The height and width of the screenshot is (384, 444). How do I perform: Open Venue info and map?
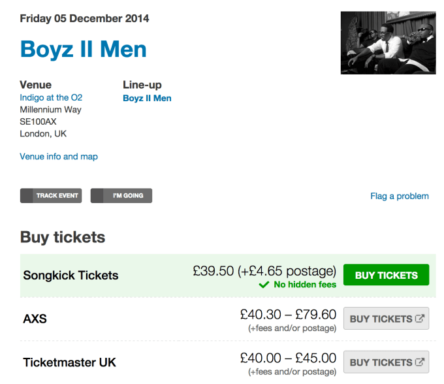point(59,157)
